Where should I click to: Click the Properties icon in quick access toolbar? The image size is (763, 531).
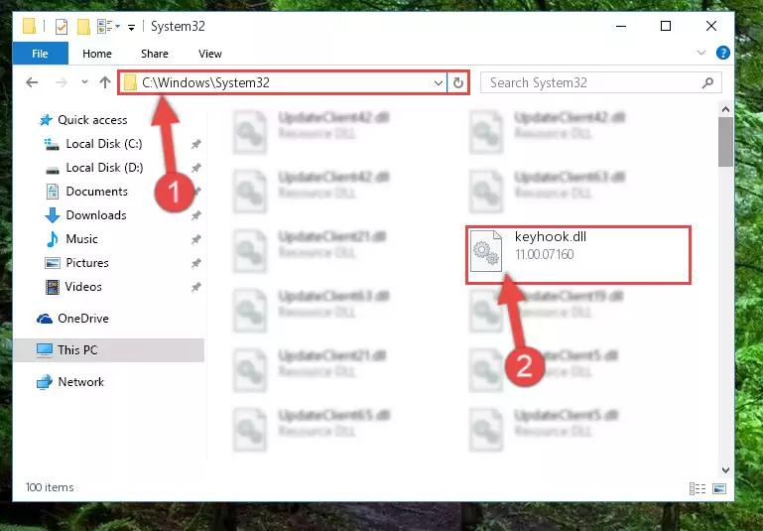pyautogui.click(x=62, y=26)
